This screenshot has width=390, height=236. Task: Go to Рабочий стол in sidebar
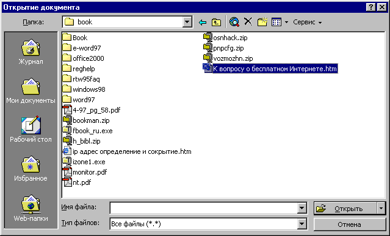tap(31, 129)
